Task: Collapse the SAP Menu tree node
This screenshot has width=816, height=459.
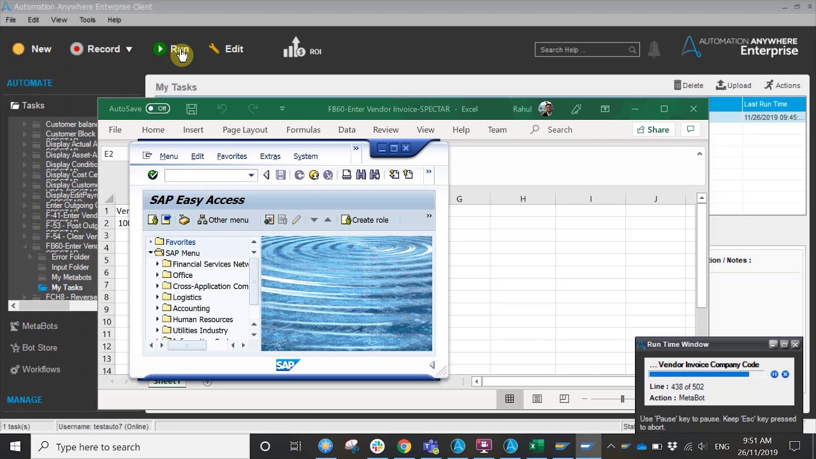Action: point(151,253)
